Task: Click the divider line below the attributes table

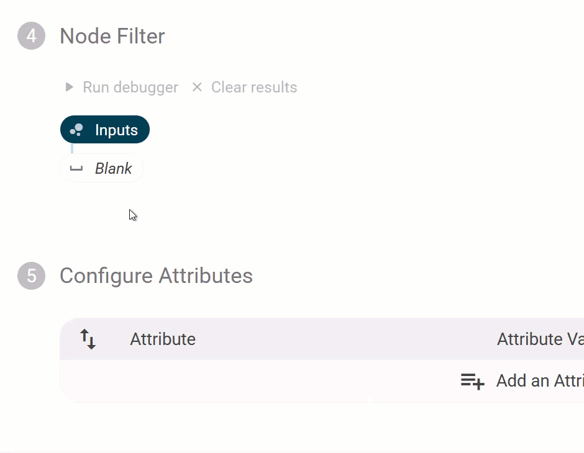Action: pos(292,452)
